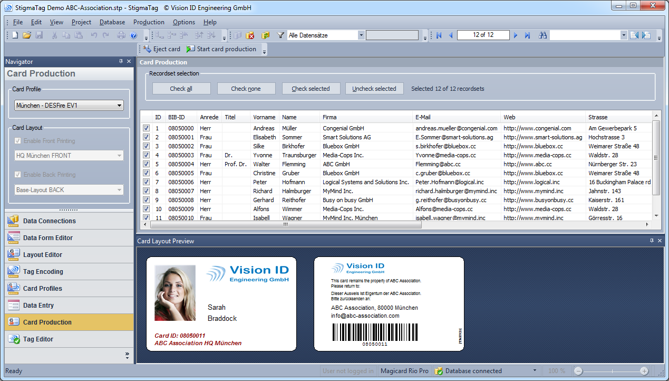Screen dimensions: 669x381
Task: Open the View menu
Action: click(56, 22)
